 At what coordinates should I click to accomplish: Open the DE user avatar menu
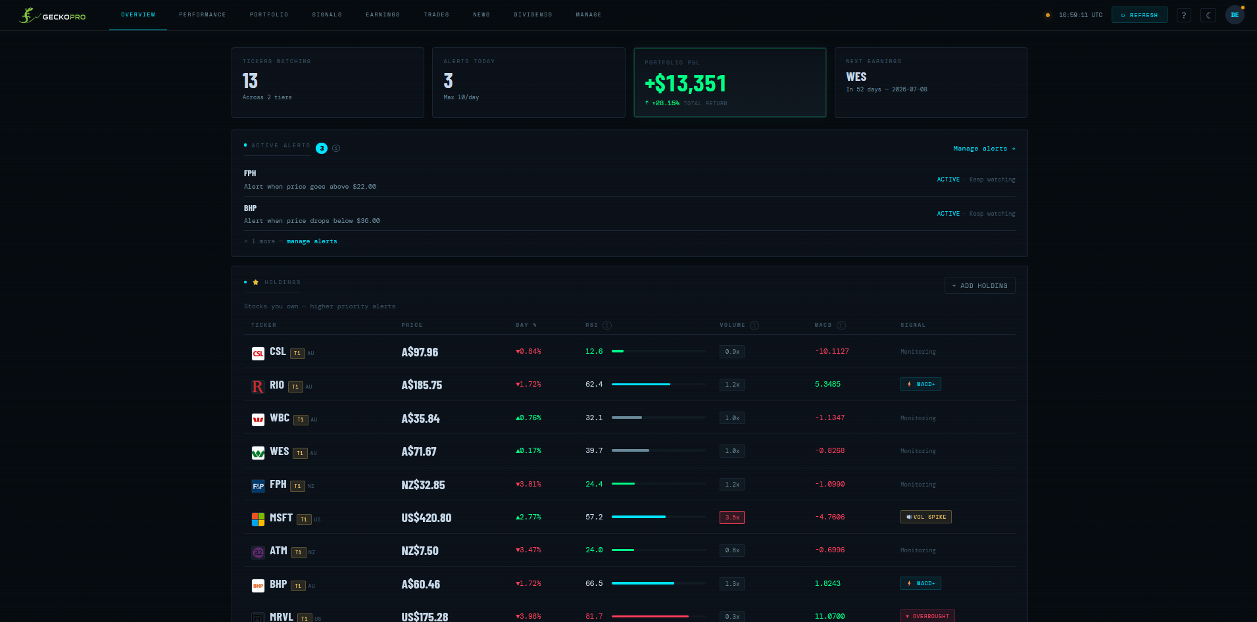[1235, 14]
